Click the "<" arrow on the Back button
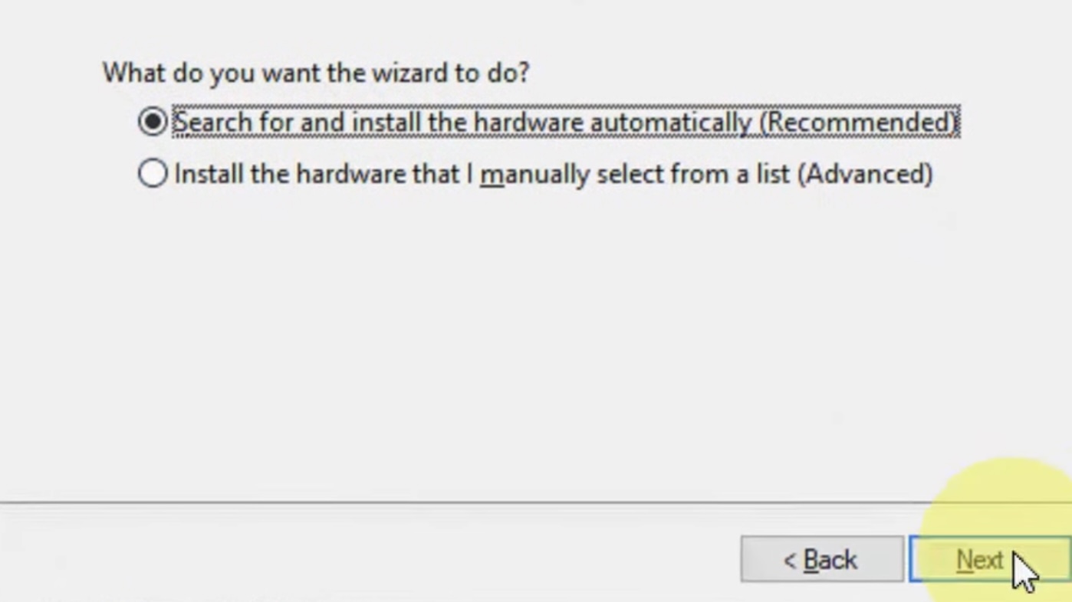The image size is (1072, 602). pos(789,561)
